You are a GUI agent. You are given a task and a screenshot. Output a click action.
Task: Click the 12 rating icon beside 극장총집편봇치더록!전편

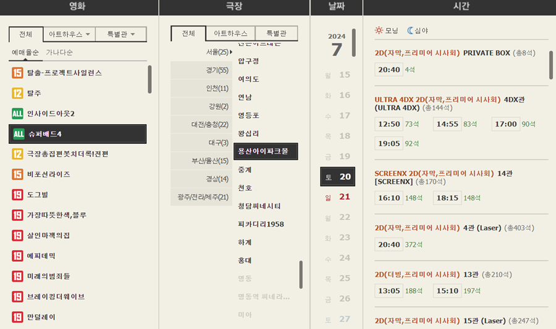17,154
